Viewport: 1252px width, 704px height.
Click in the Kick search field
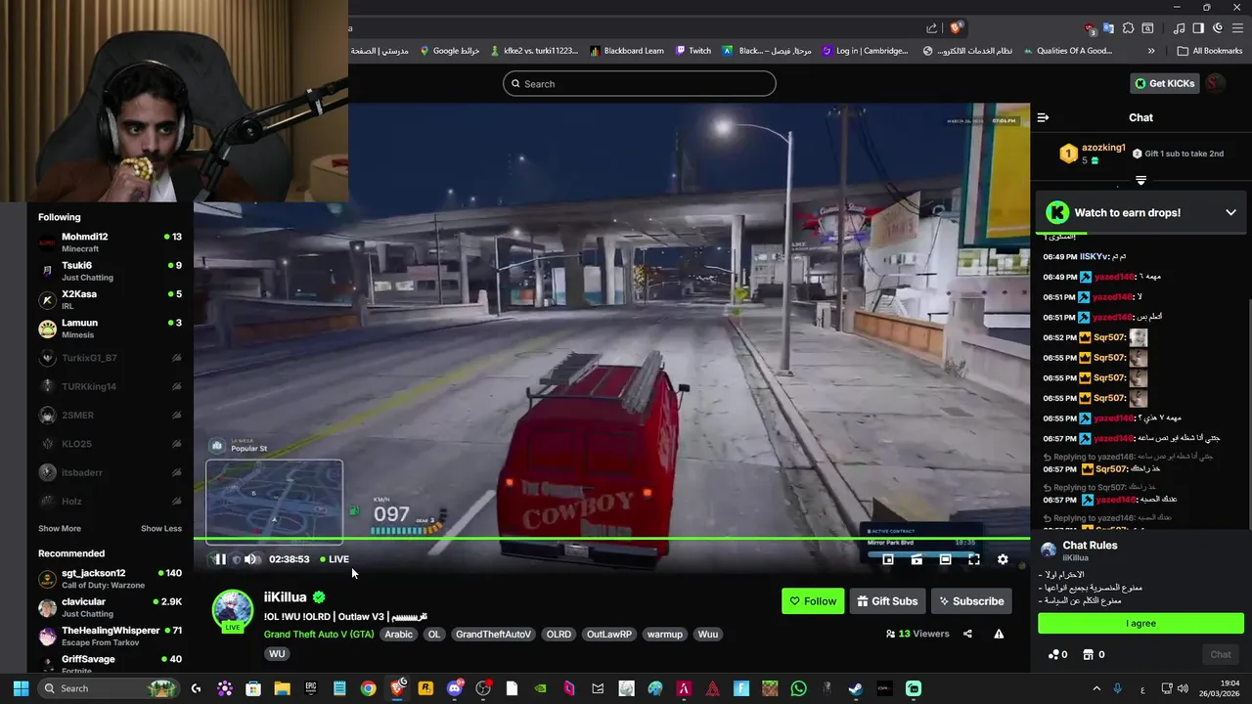(x=640, y=84)
